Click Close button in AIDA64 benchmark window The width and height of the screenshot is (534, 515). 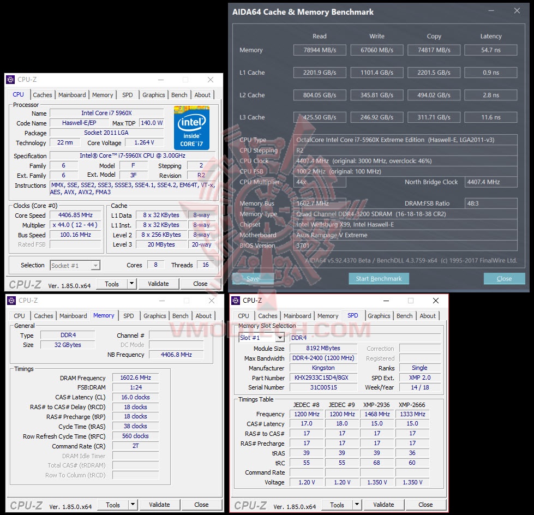(505, 279)
